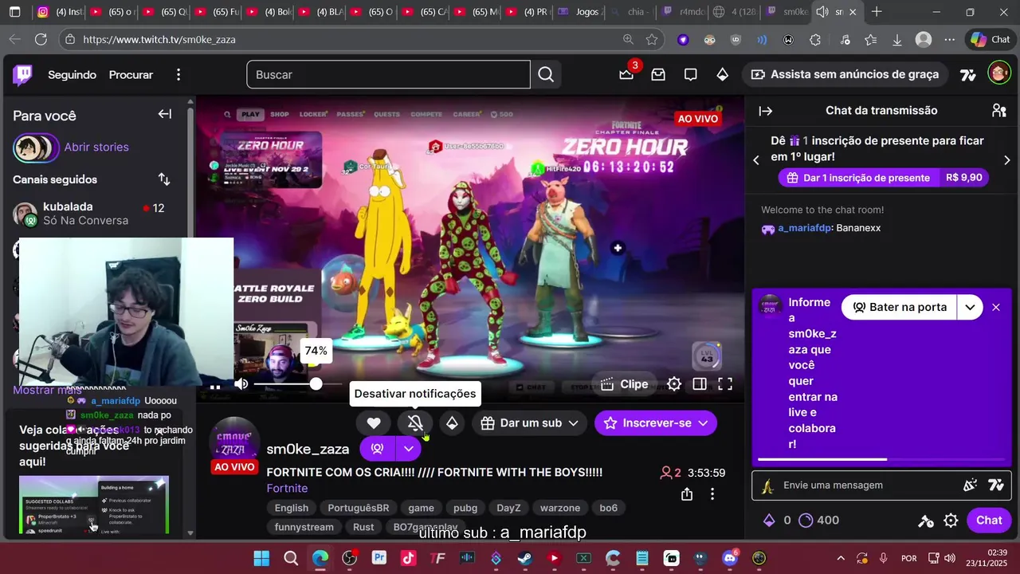
Task: Collapse the Para você sidebar
Action: pyautogui.click(x=165, y=114)
